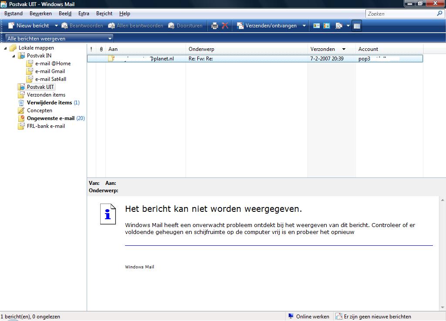Click the printer icon
446x321 pixels.
coord(214,26)
